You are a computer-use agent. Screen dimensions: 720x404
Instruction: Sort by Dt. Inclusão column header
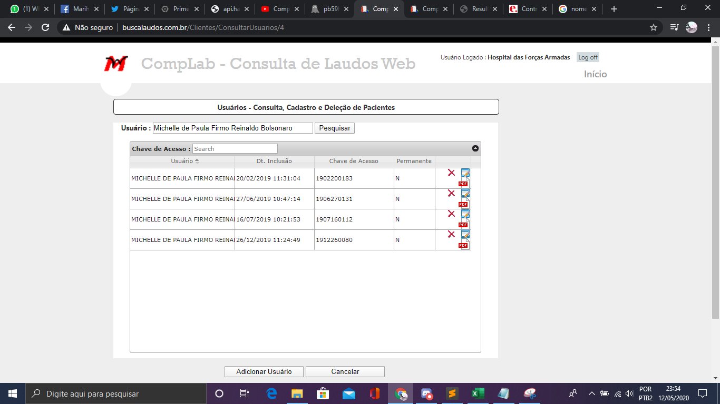pos(275,161)
